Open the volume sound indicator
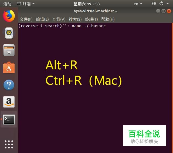The height and width of the screenshot is (153, 173). pos(154,3)
